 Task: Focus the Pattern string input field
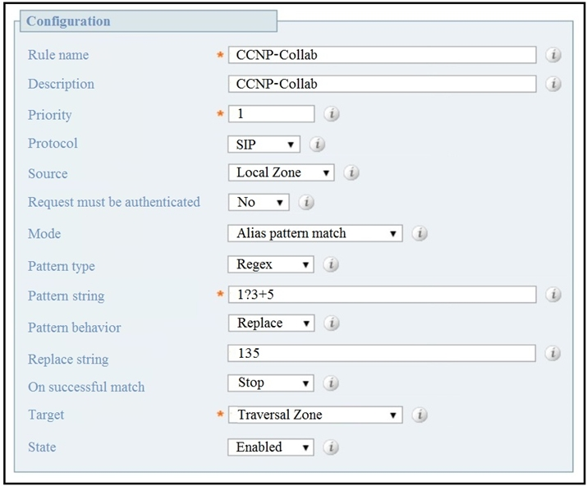click(382, 294)
